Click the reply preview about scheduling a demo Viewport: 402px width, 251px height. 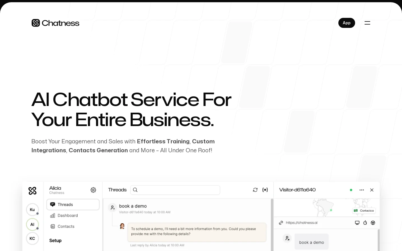197,232
